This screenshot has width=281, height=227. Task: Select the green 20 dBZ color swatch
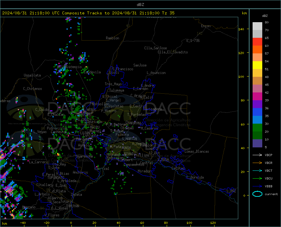[257, 128]
